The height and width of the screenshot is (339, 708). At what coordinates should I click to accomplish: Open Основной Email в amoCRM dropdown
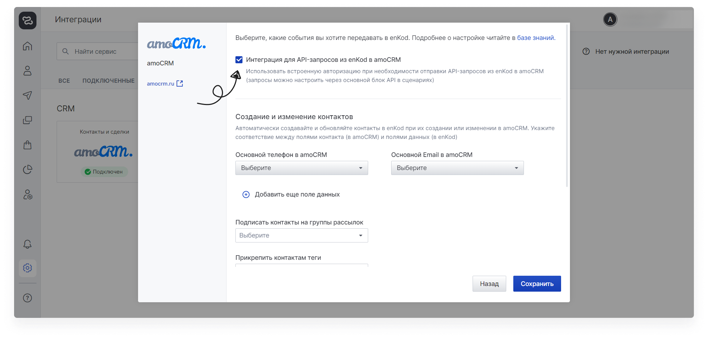click(x=457, y=168)
